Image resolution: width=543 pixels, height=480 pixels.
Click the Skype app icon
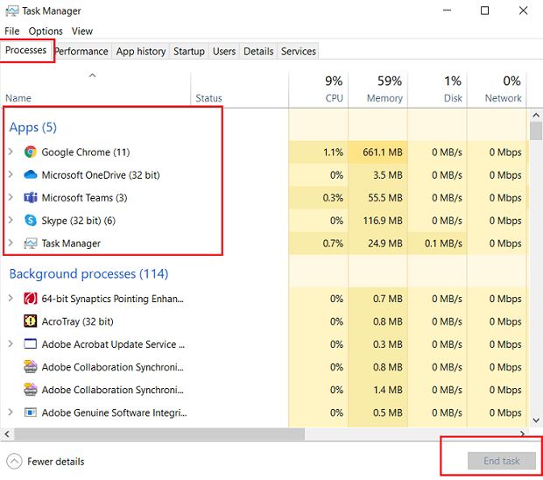(30, 221)
